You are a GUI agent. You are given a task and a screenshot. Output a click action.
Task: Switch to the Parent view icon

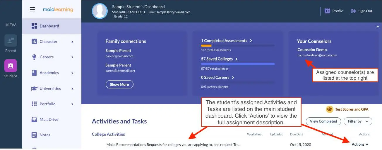(11, 41)
